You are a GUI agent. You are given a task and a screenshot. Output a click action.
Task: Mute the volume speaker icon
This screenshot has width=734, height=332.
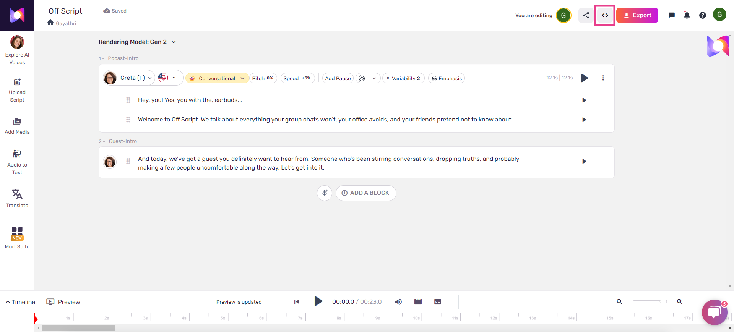click(398, 302)
